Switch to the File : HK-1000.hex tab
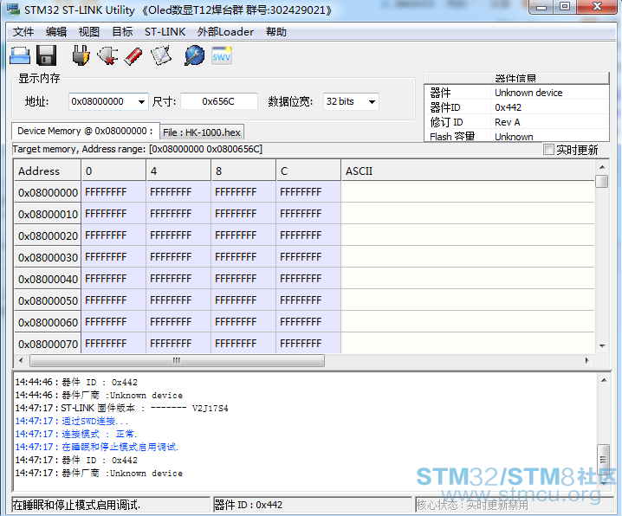This screenshot has height=516, width=622. click(202, 132)
